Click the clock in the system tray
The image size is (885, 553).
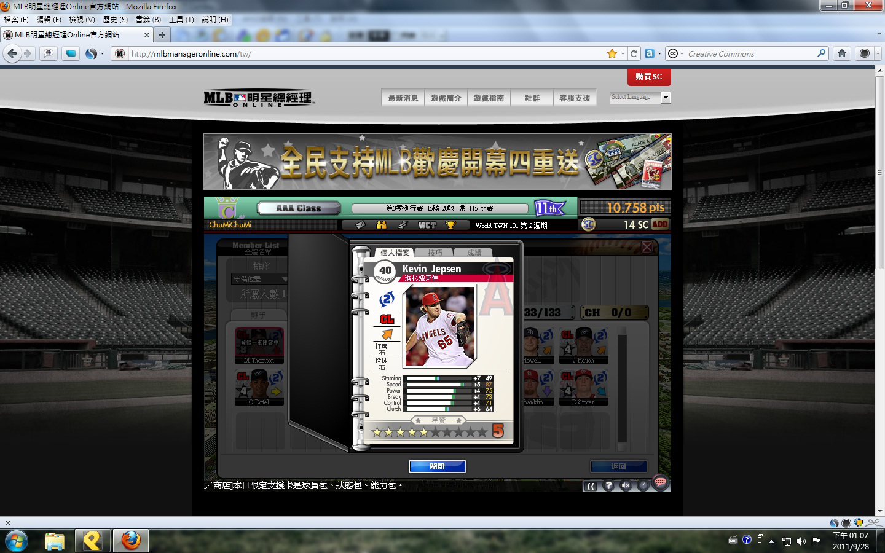click(x=851, y=541)
